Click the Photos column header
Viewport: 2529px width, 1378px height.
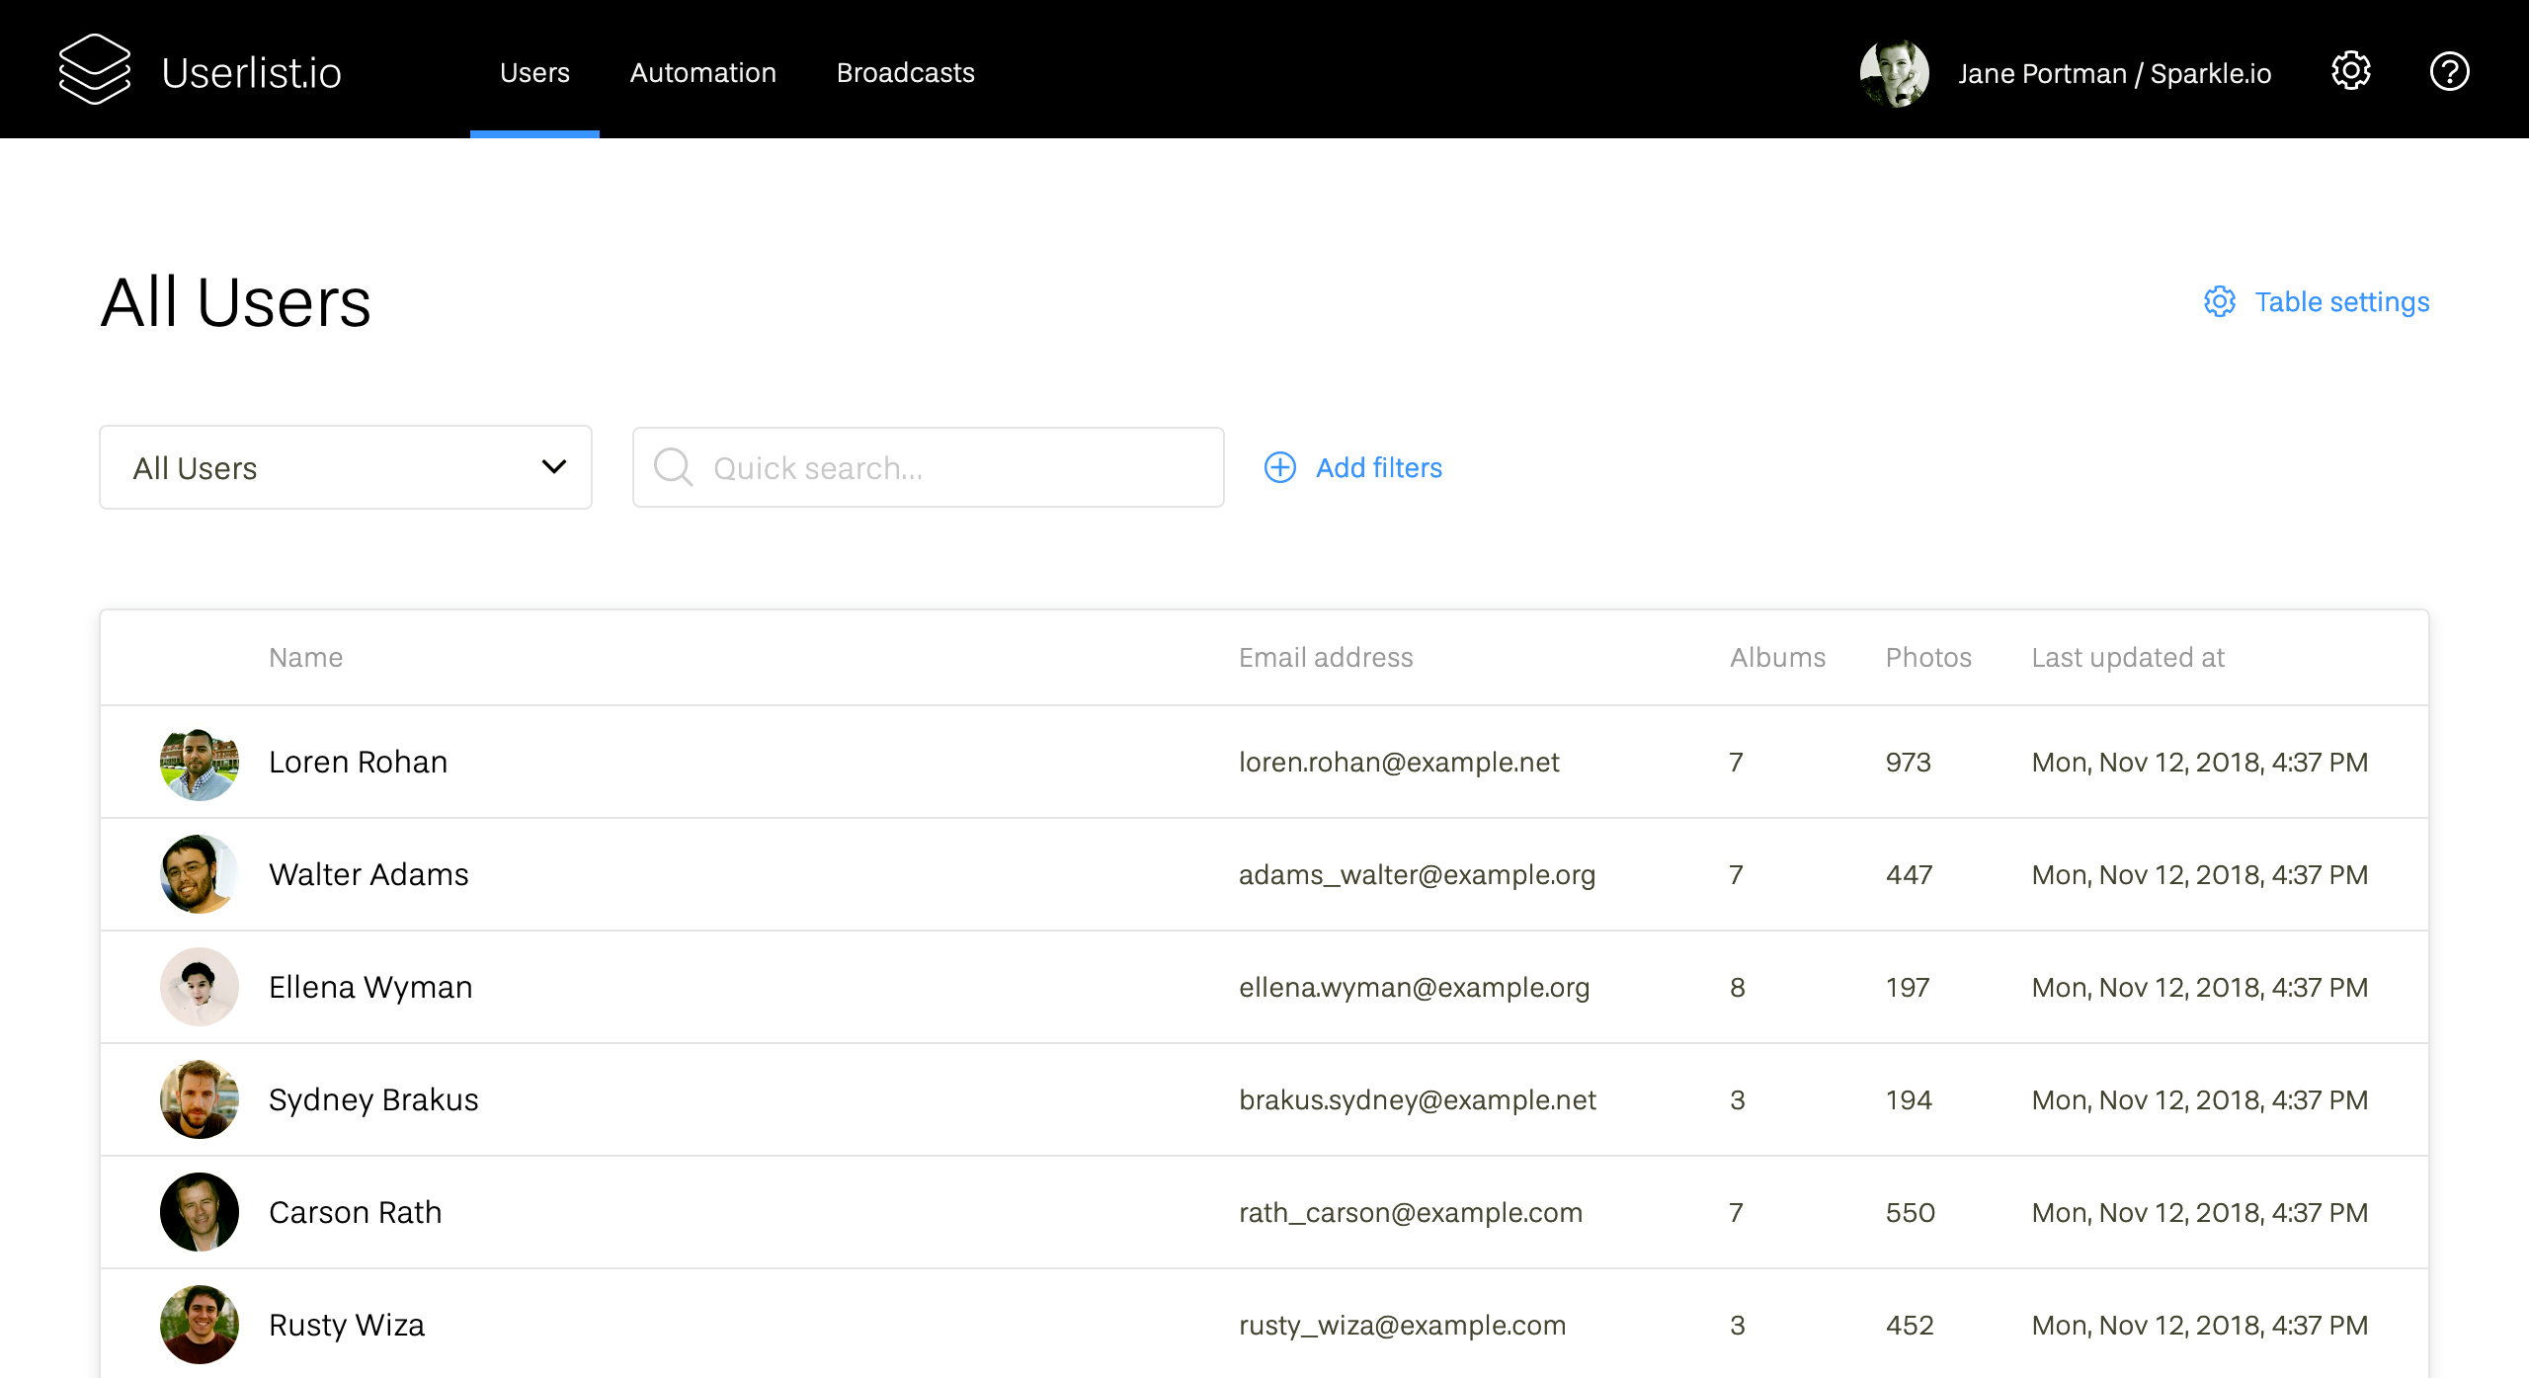tap(1927, 657)
